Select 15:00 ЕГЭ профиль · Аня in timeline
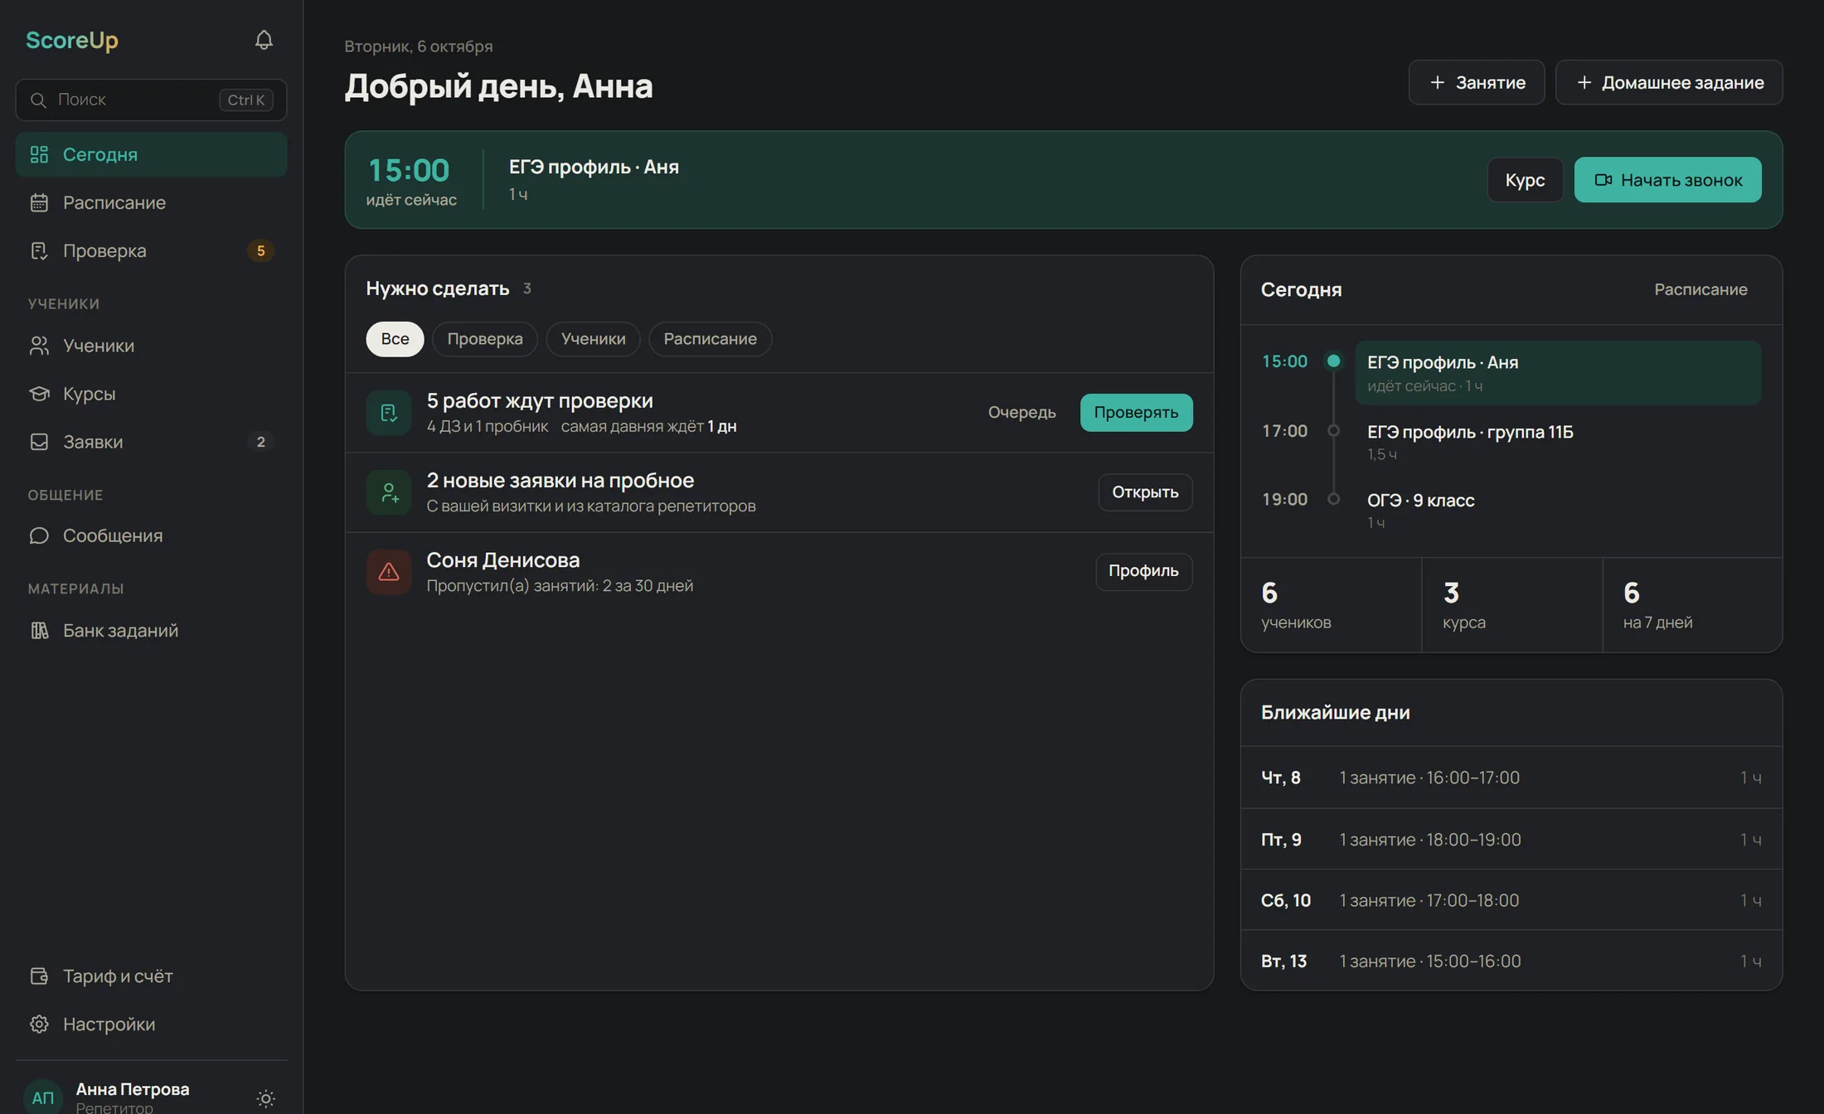This screenshot has height=1114, width=1824. 1558,373
